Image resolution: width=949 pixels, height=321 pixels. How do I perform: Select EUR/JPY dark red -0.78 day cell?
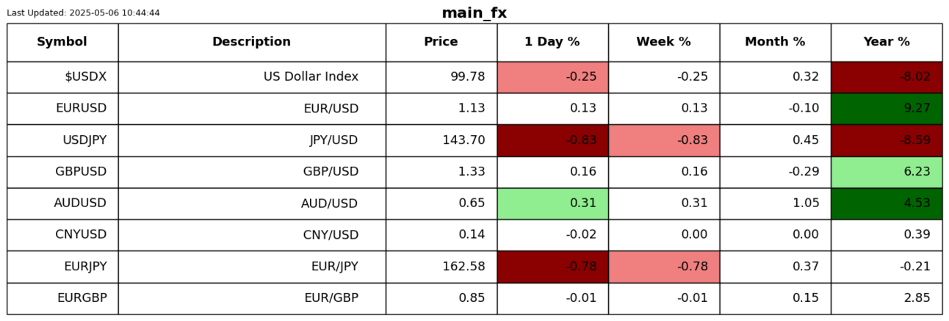552,267
